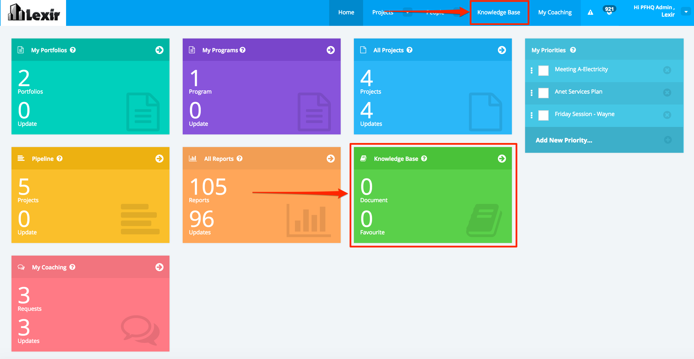694x359 pixels.
Task: Click Knowledge Base card arrow icon
Action: click(502, 159)
